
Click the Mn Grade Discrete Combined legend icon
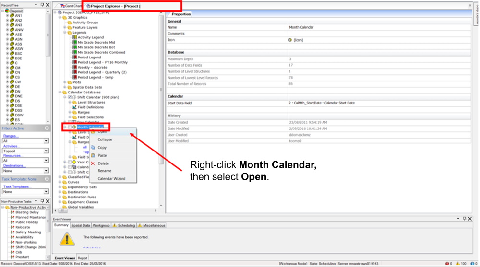pyautogui.click(x=74, y=52)
